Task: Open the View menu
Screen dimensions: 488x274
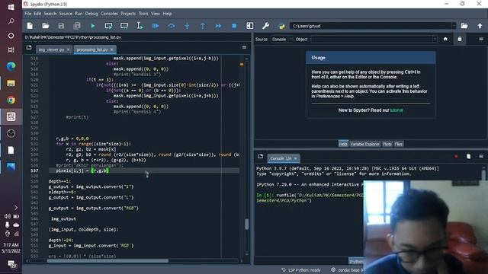Action: 156,14
